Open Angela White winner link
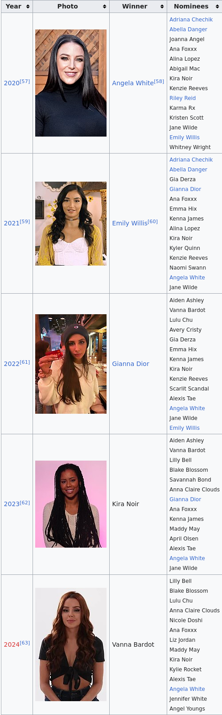222x715 pixels. (x=133, y=83)
